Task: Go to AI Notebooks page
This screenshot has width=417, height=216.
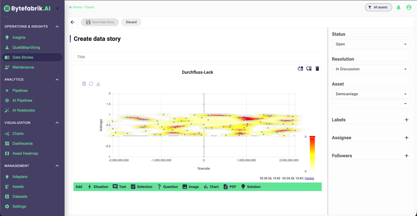Action: (23, 110)
